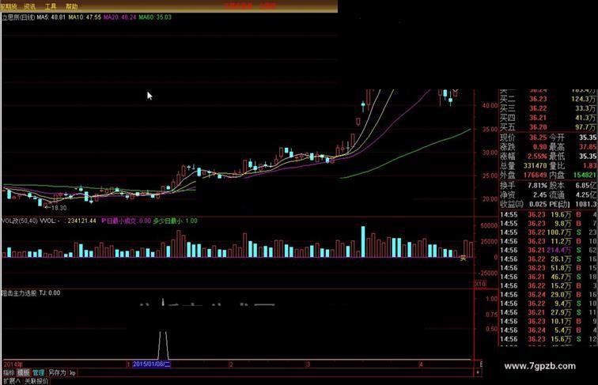
Task: Click the 总量 331470 value
Action: (535, 166)
